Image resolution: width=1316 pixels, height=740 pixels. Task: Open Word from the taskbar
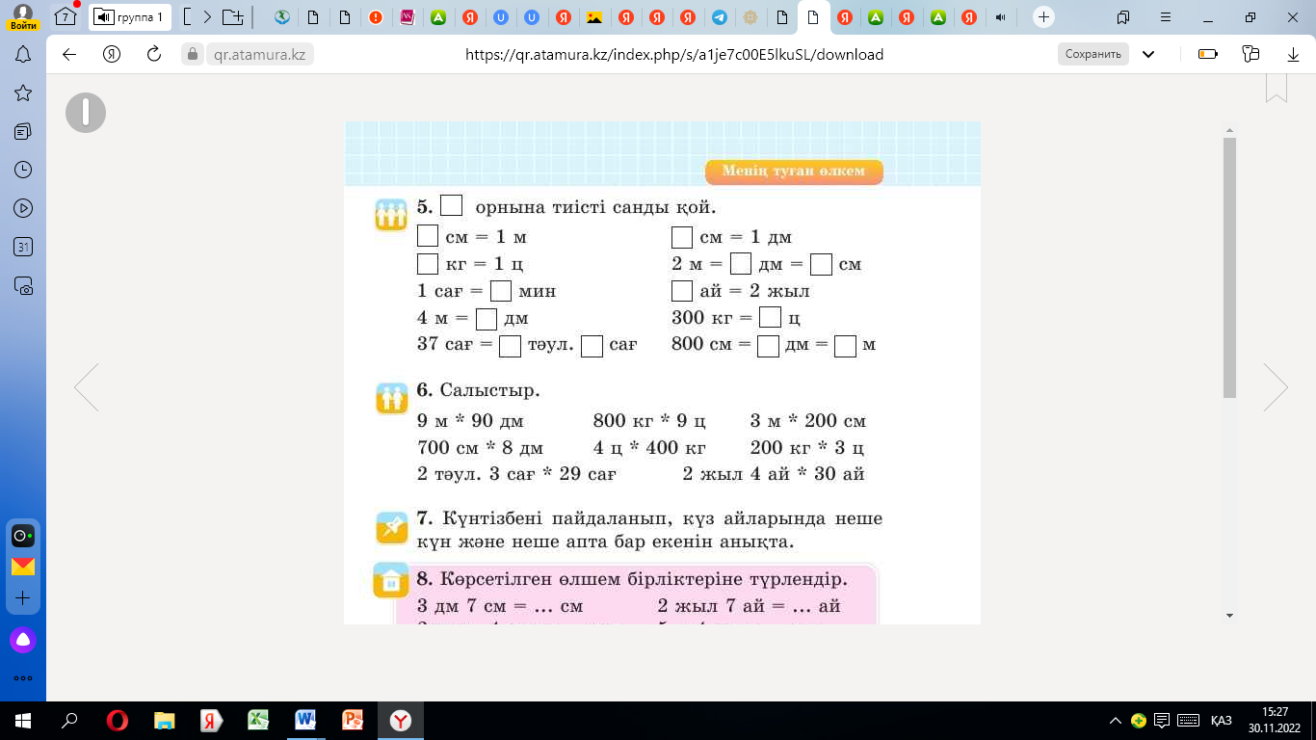tap(305, 721)
